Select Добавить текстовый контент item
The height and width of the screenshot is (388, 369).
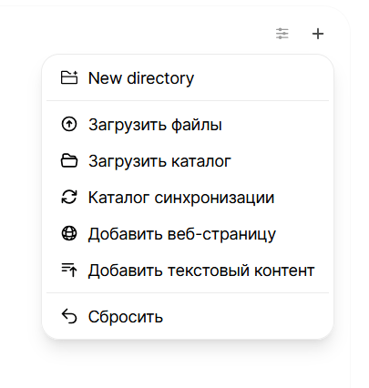pos(188,271)
